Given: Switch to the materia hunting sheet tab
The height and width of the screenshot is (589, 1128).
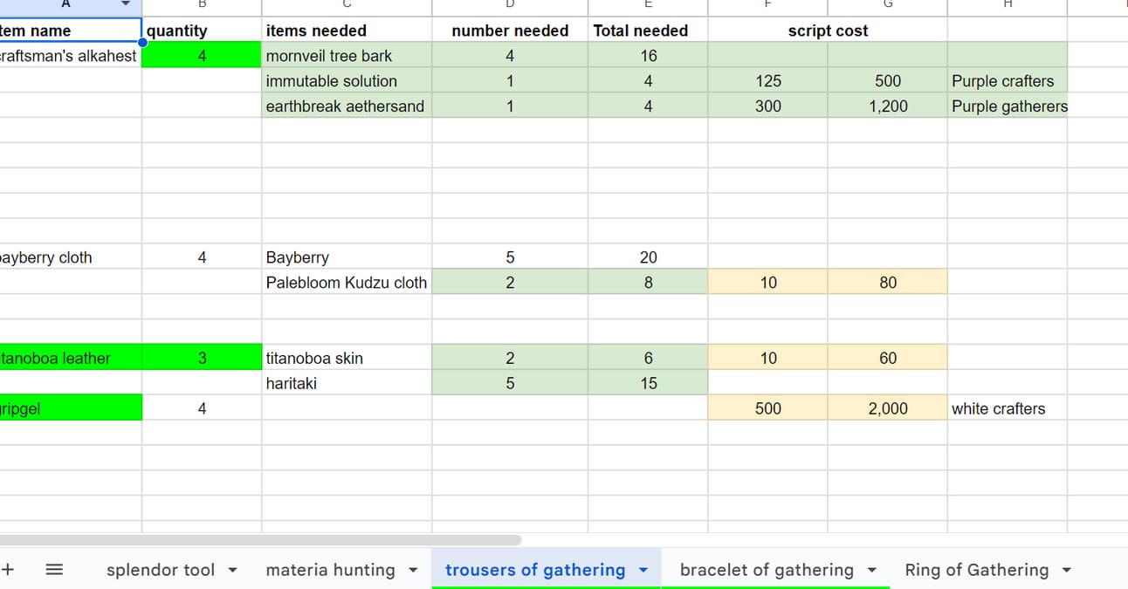Looking at the screenshot, I should click(330, 570).
